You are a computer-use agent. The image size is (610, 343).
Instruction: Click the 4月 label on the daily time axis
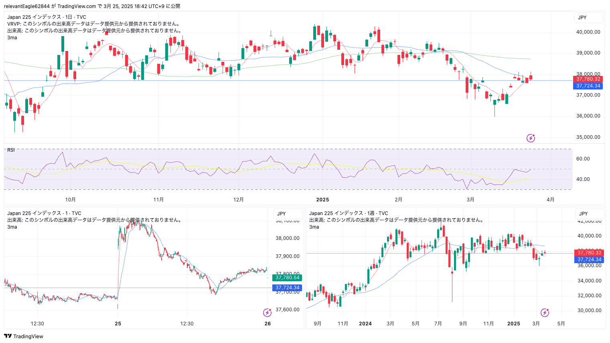(551, 200)
